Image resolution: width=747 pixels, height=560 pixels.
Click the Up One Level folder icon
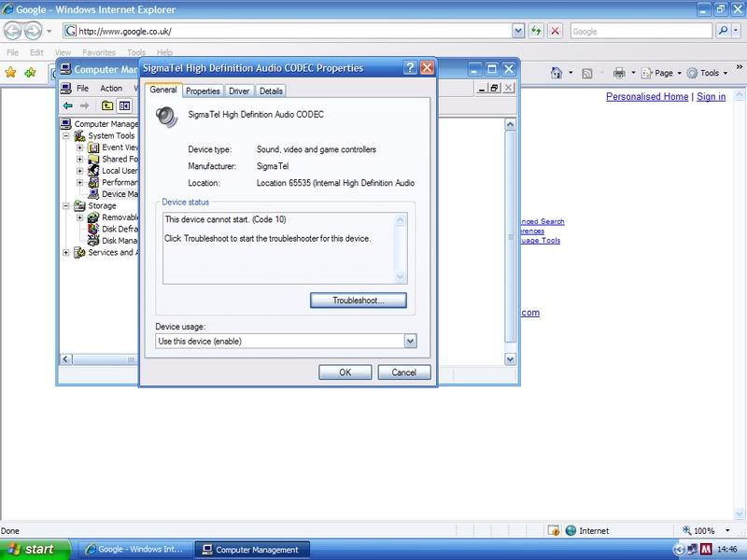[107, 105]
